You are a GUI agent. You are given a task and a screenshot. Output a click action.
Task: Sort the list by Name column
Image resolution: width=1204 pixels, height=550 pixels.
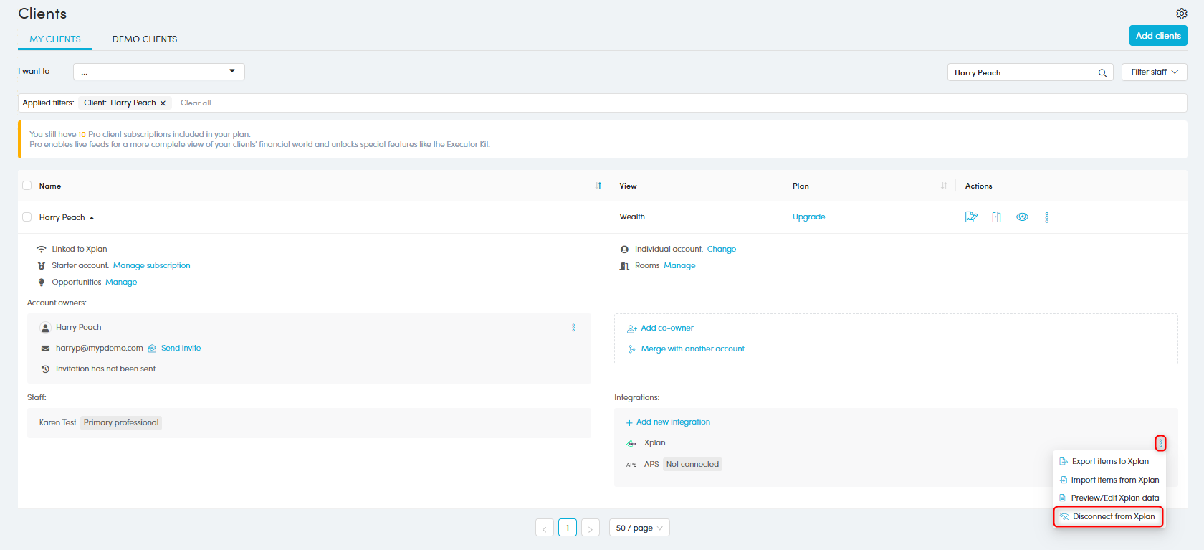click(598, 186)
